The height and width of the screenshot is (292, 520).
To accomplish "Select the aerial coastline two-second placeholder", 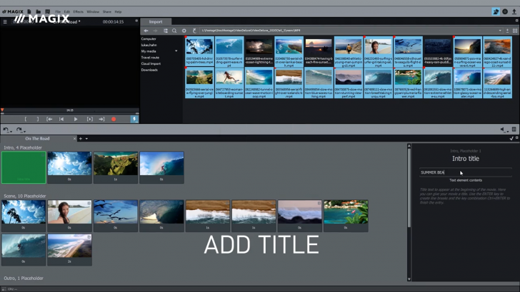I will tap(69, 250).
